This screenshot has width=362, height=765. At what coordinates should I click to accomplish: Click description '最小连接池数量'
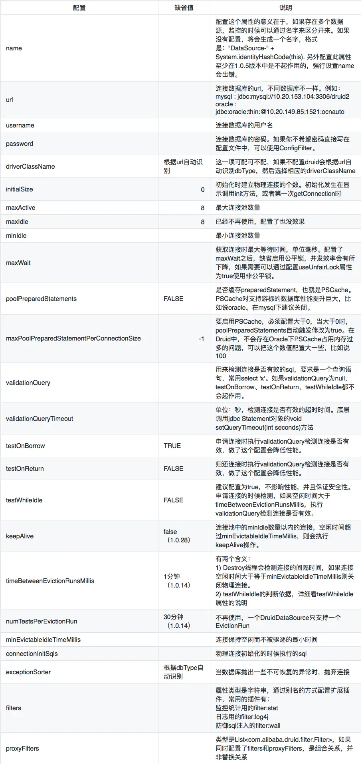tap(238, 235)
